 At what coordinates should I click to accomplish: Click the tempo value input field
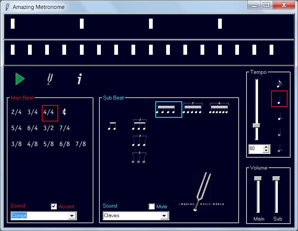point(255,149)
